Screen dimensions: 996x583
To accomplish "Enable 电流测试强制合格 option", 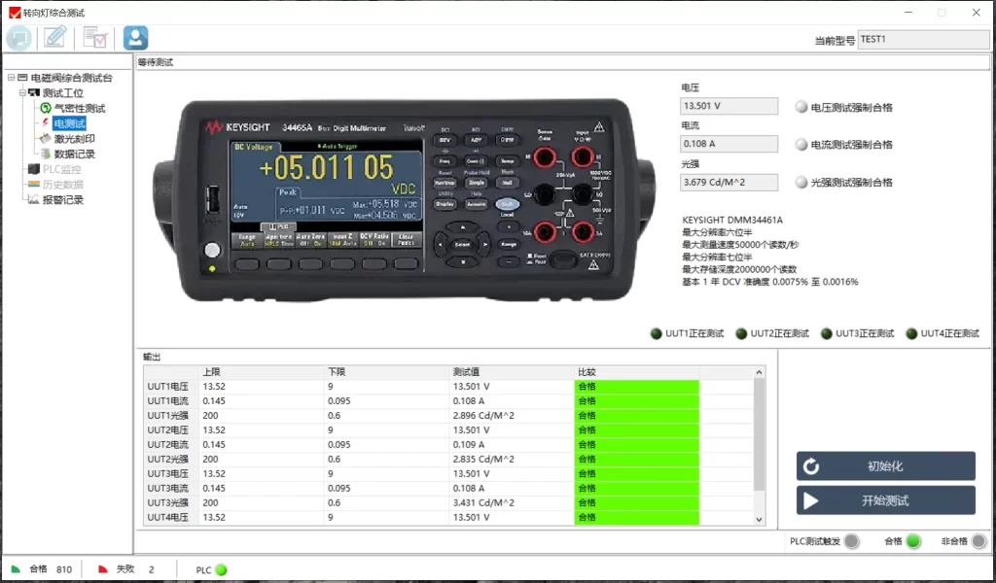I will click(x=801, y=145).
